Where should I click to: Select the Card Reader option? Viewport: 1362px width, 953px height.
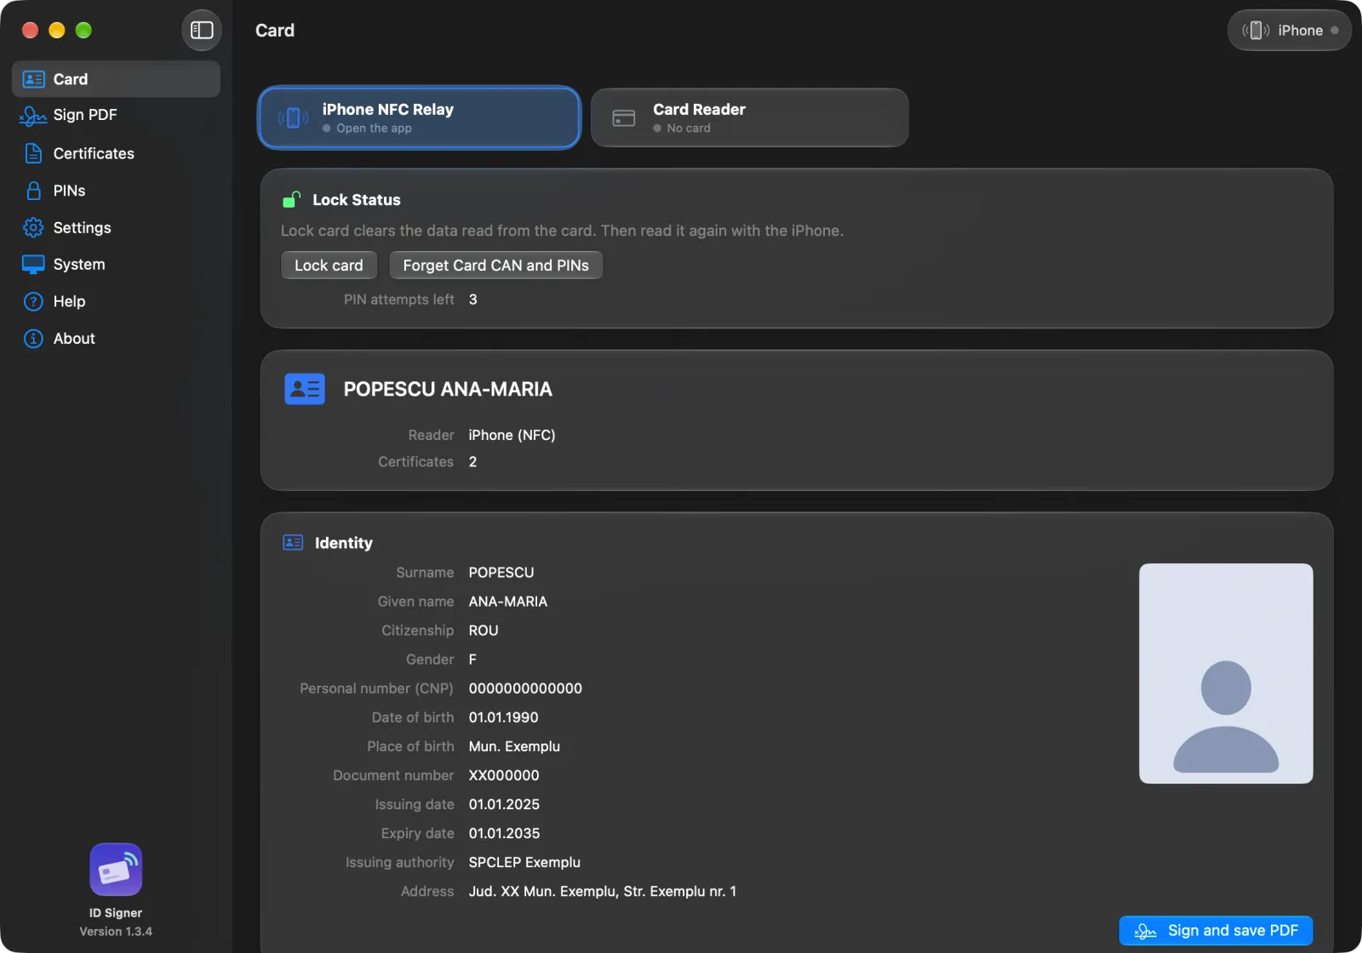pyautogui.click(x=749, y=117)
